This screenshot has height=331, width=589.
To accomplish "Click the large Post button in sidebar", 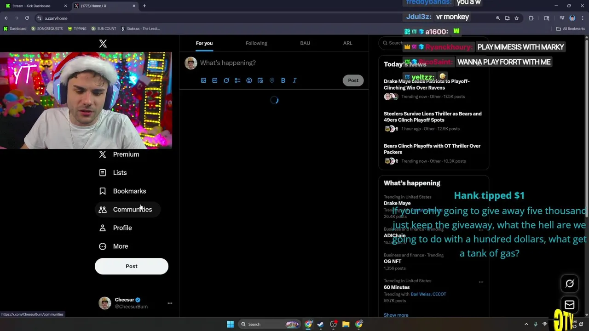I will click(x=132, y=266).
